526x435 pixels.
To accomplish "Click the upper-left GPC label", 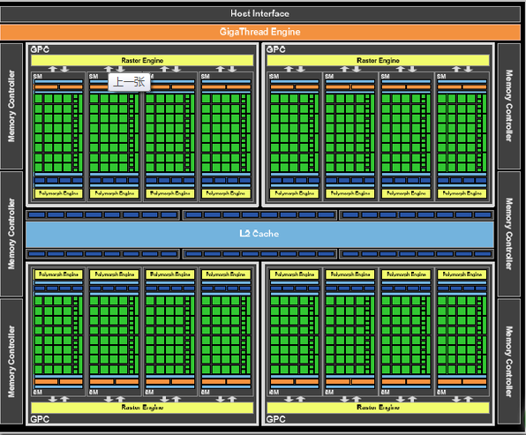I will 40,49.
